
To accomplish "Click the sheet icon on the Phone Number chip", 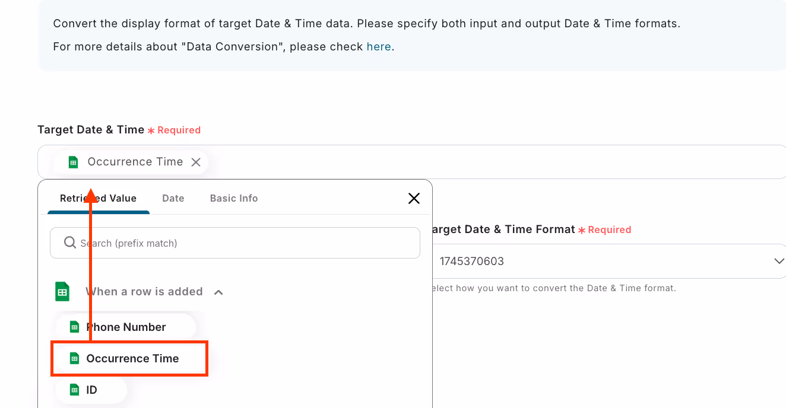I will coord(74,327).
